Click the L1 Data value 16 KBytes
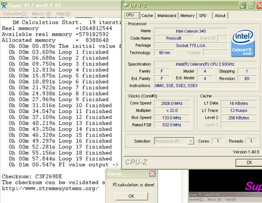 pyautogui.click(x=238, y=103)
